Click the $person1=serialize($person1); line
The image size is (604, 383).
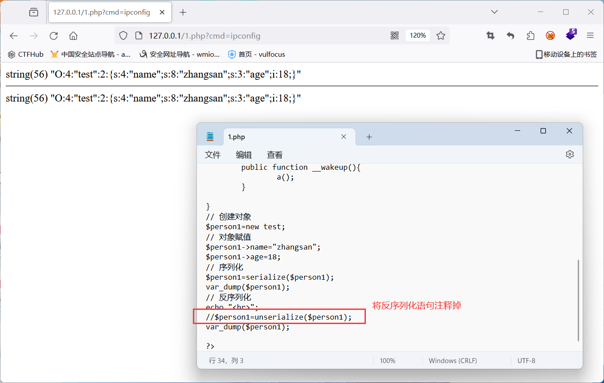tap(270, 277)
